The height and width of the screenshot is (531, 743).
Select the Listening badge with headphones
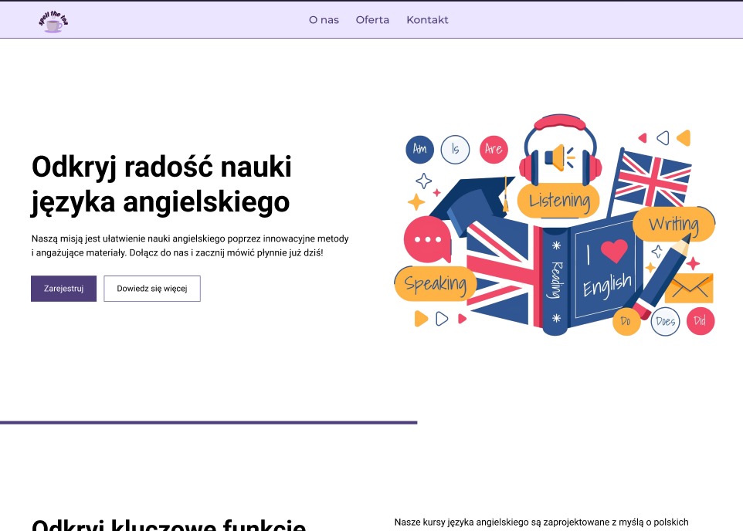(x=558, y=201)
